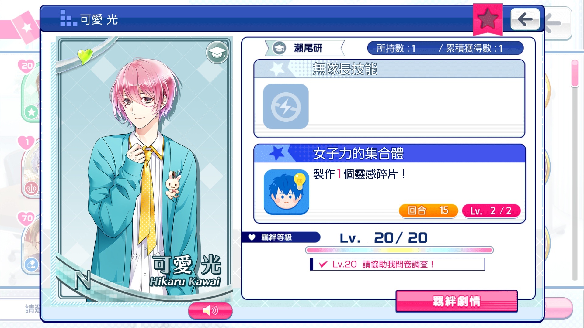Screen dimensions: 584x328
Task: Click the disabled leader skill lightning icon
Action: coord(286,106)
